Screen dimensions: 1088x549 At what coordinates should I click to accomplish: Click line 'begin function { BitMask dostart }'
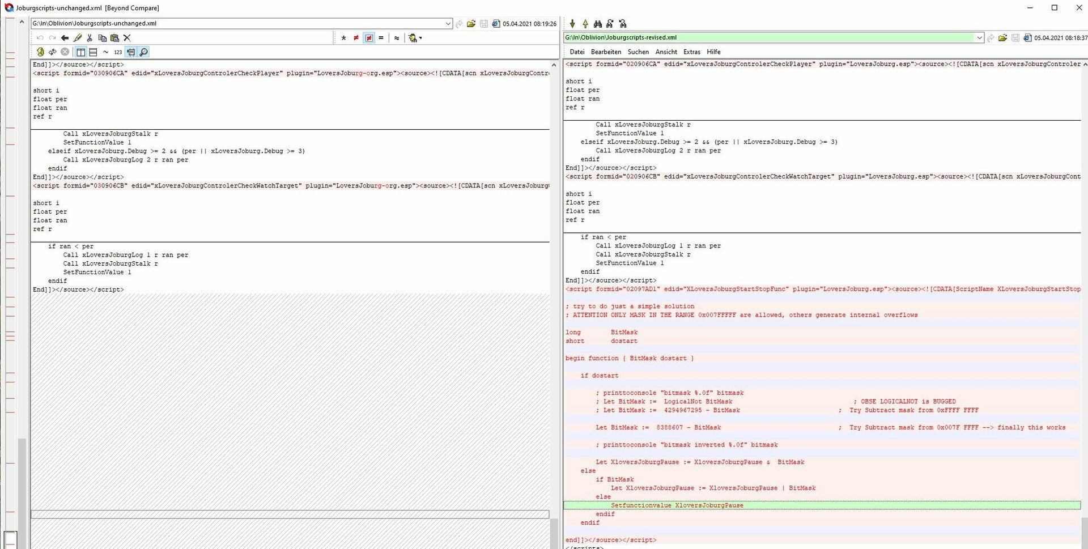629,358
